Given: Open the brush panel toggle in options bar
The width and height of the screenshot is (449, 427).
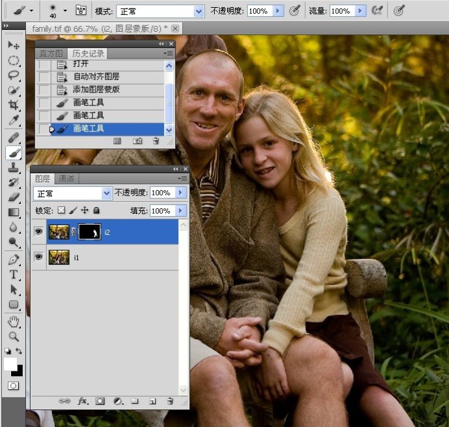Looking at the screenshot, I should click(81, 10).
